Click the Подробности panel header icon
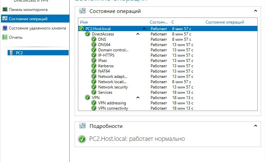The image size is (266, 162). point(82,126)
